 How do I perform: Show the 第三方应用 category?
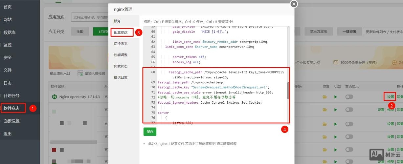tap(319, 31)
